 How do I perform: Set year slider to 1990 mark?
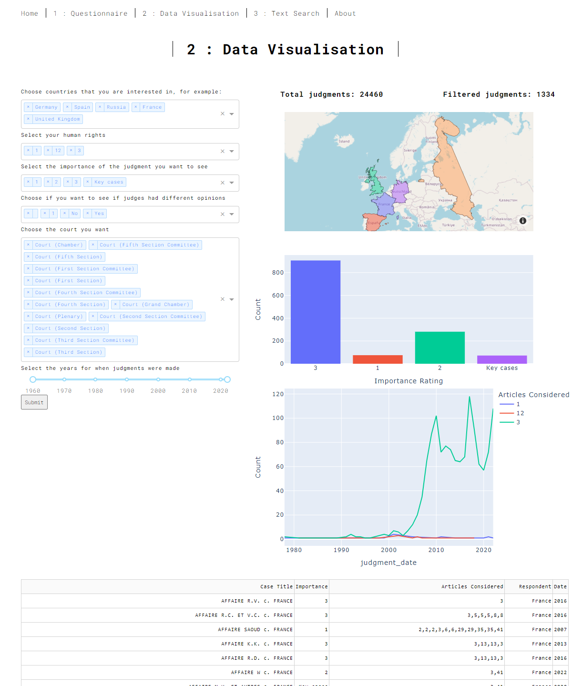[x=127, y=379]
